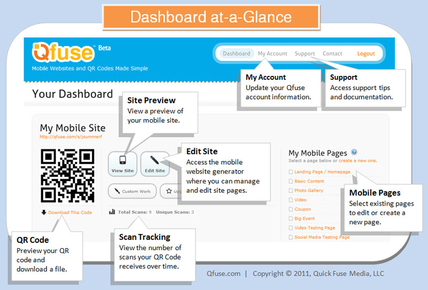
Task: Click help icon beside My Mobile Pages
Action: point(354,152)
